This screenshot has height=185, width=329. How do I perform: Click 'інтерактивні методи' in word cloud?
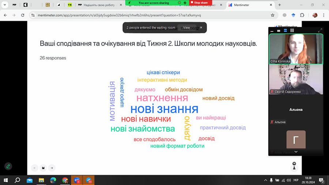(x=162, y=80)
